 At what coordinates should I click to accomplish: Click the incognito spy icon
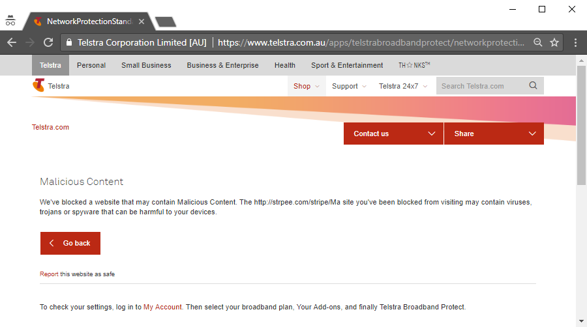point(10,21)
